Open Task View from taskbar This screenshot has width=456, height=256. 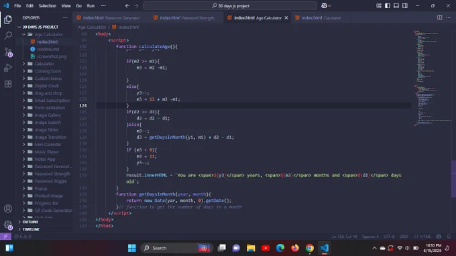tap(221, 248)
